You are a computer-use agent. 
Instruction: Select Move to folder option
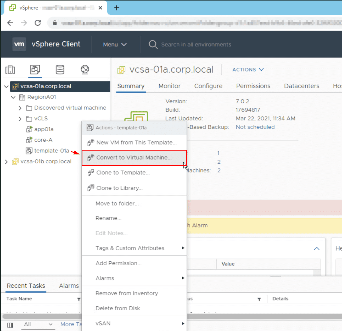134,203
